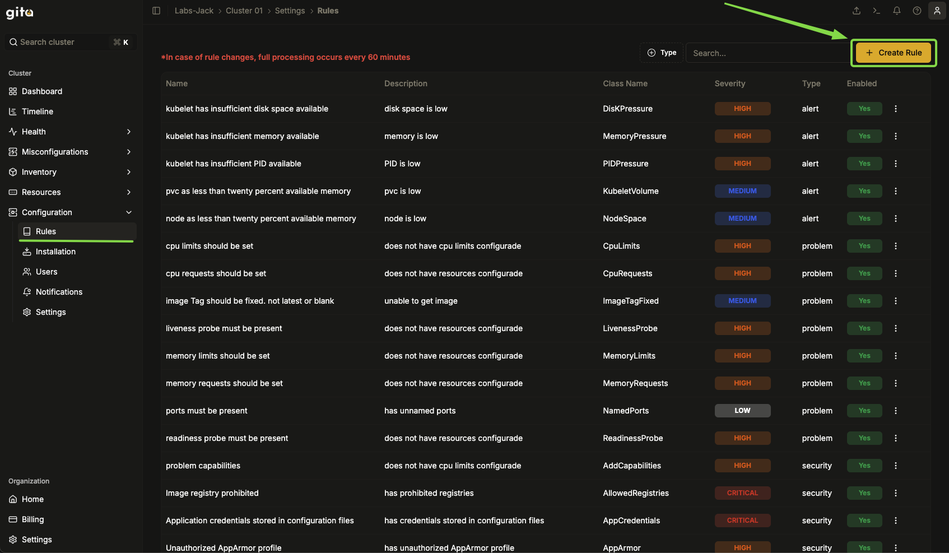The width and height of the screenshot is (949, 553).
Task: Toggle Enabled Yes for CpuLimits rule
Action: 864,246
